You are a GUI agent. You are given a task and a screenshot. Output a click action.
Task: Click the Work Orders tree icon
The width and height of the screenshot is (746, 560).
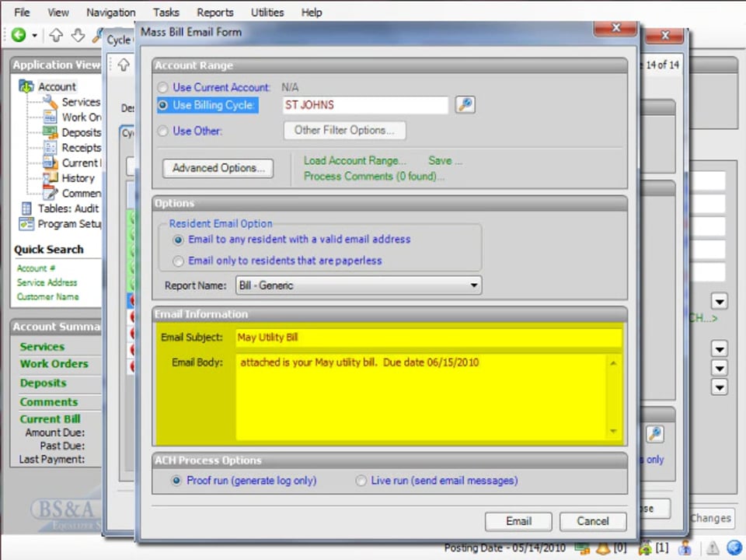click(x=50, y=117)
